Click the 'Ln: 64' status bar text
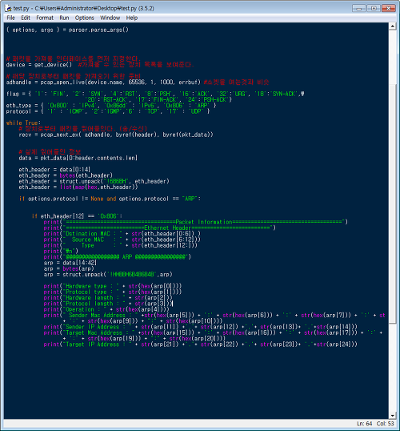The image size is (400, 431). pos(364,424)
